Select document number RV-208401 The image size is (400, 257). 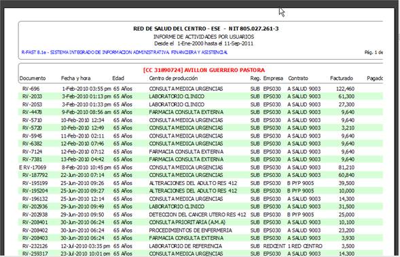(35, 222)
